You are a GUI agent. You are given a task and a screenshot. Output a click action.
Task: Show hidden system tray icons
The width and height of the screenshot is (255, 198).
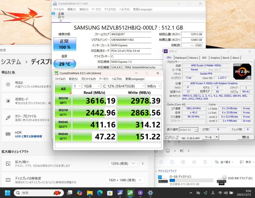(x=191, y=193)
